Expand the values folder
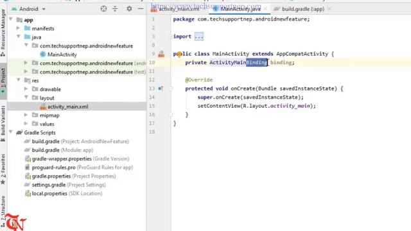This screenshot has width=411, height=231. 26,124
